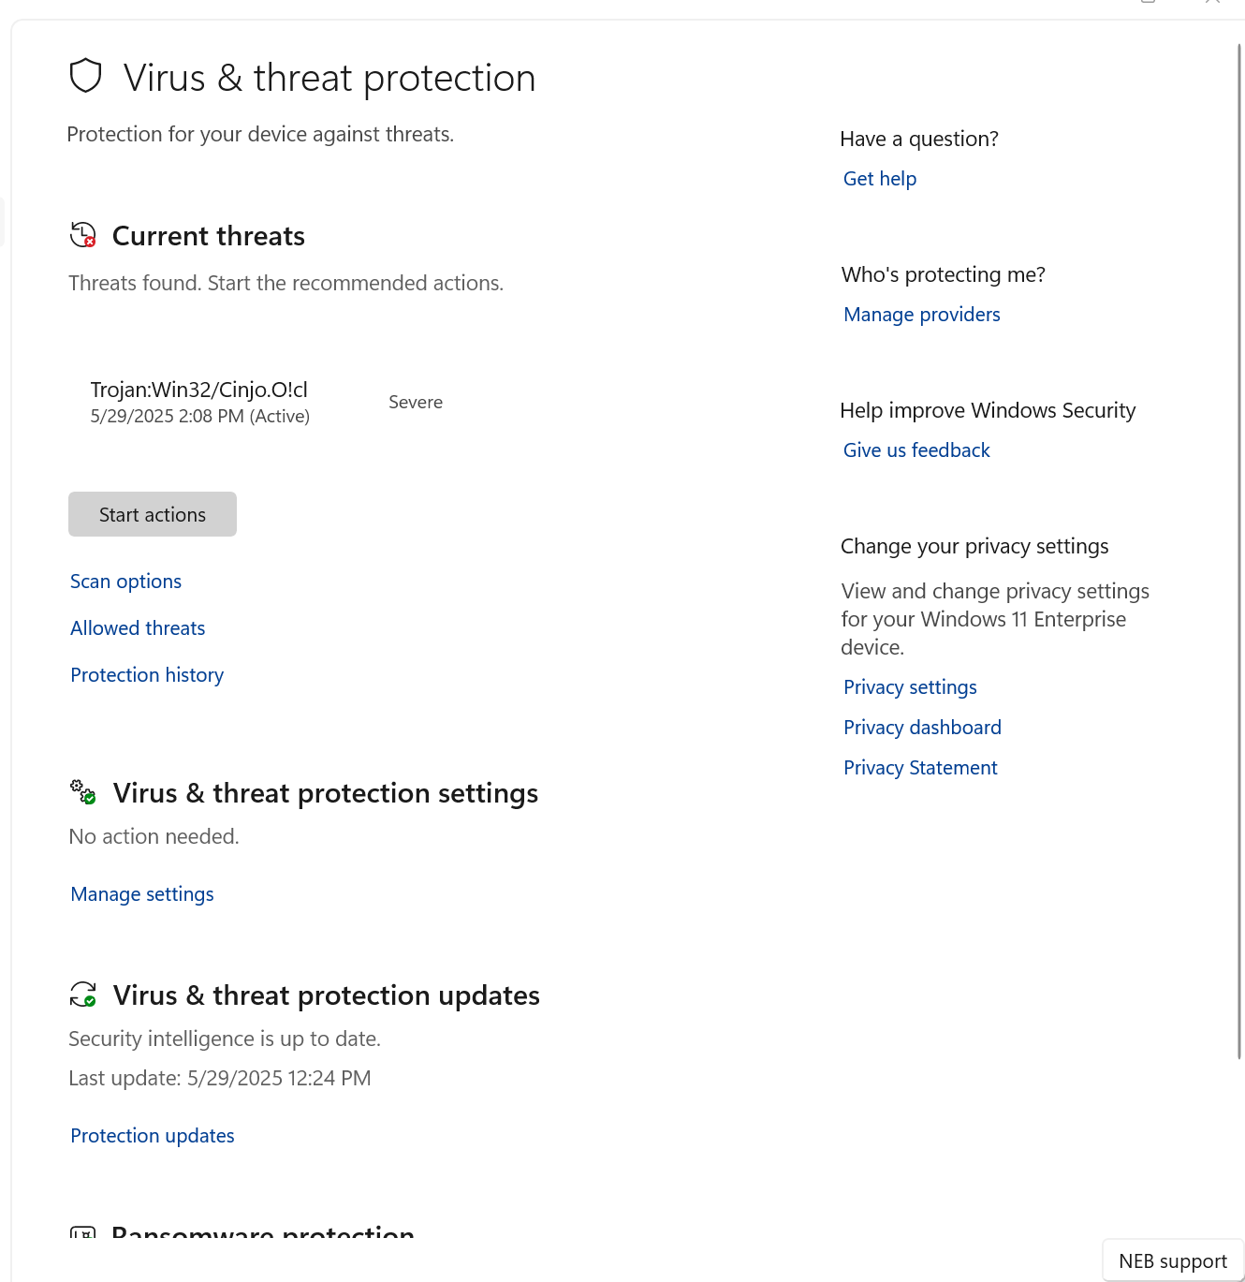Click the threat-protection settings gears icon
Image resolution: width=1245 pixels, height=1282 pixels.
[82, 792]
